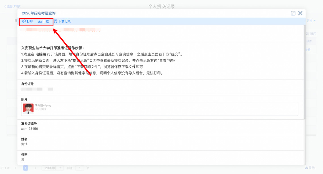Click the 下载 (download) button
Image resolution: width=323 pixels, height=174 pixels.
point(43,21)
